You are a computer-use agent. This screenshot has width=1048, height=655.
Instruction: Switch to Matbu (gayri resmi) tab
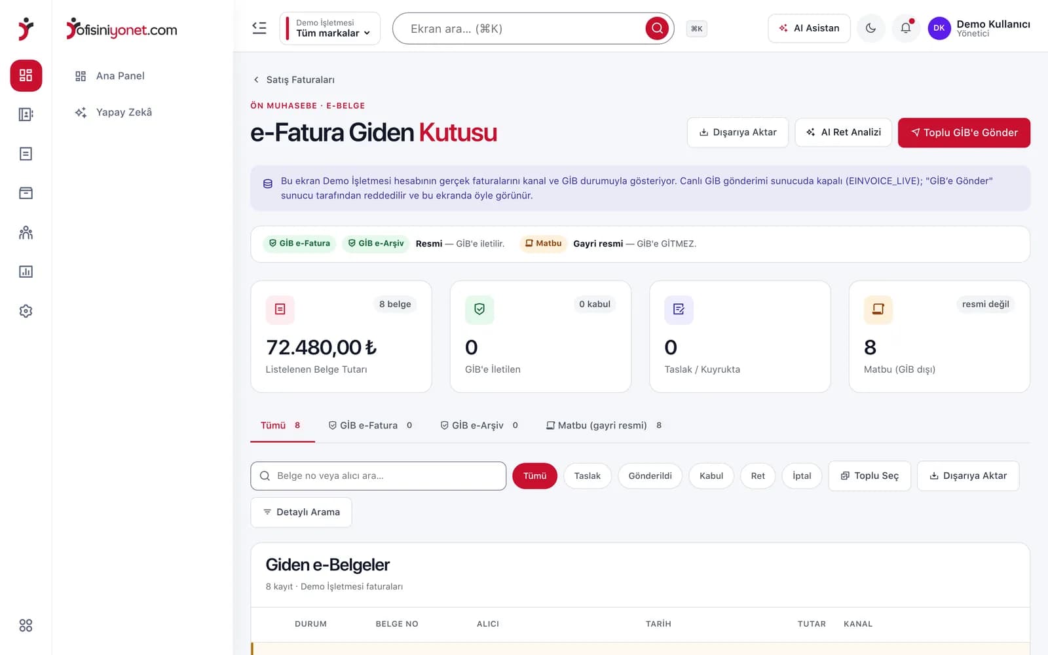pos(604,426)
